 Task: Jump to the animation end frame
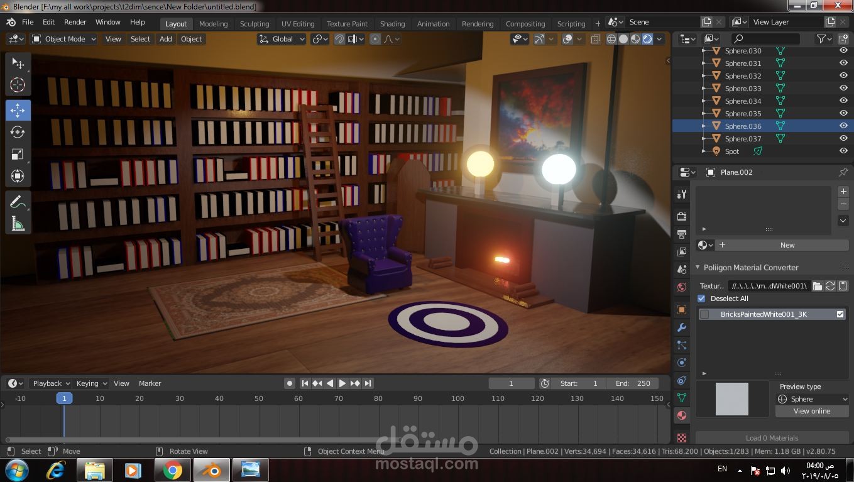coord(368,383)
